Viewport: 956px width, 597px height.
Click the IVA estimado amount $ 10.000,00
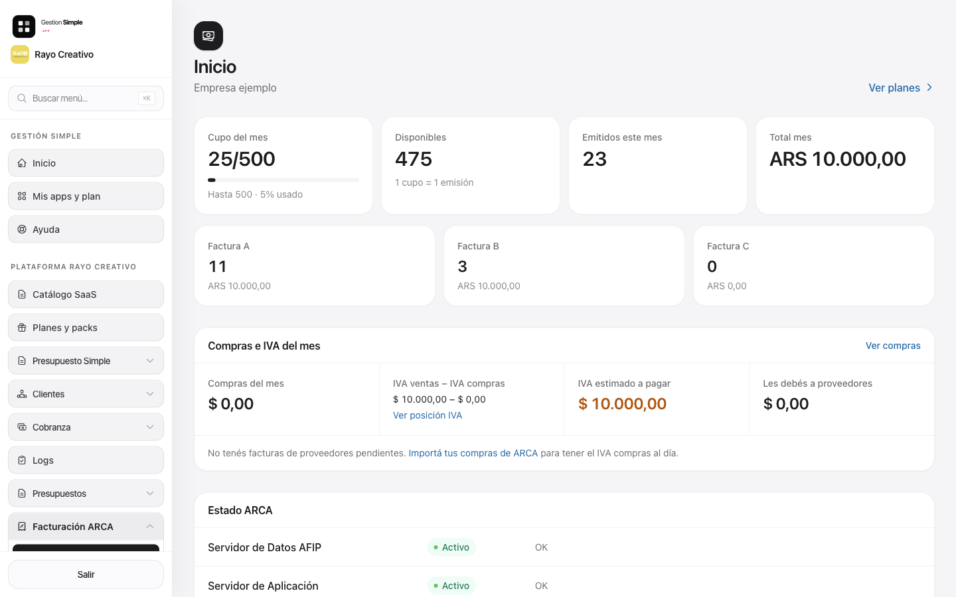pos(622,404)
